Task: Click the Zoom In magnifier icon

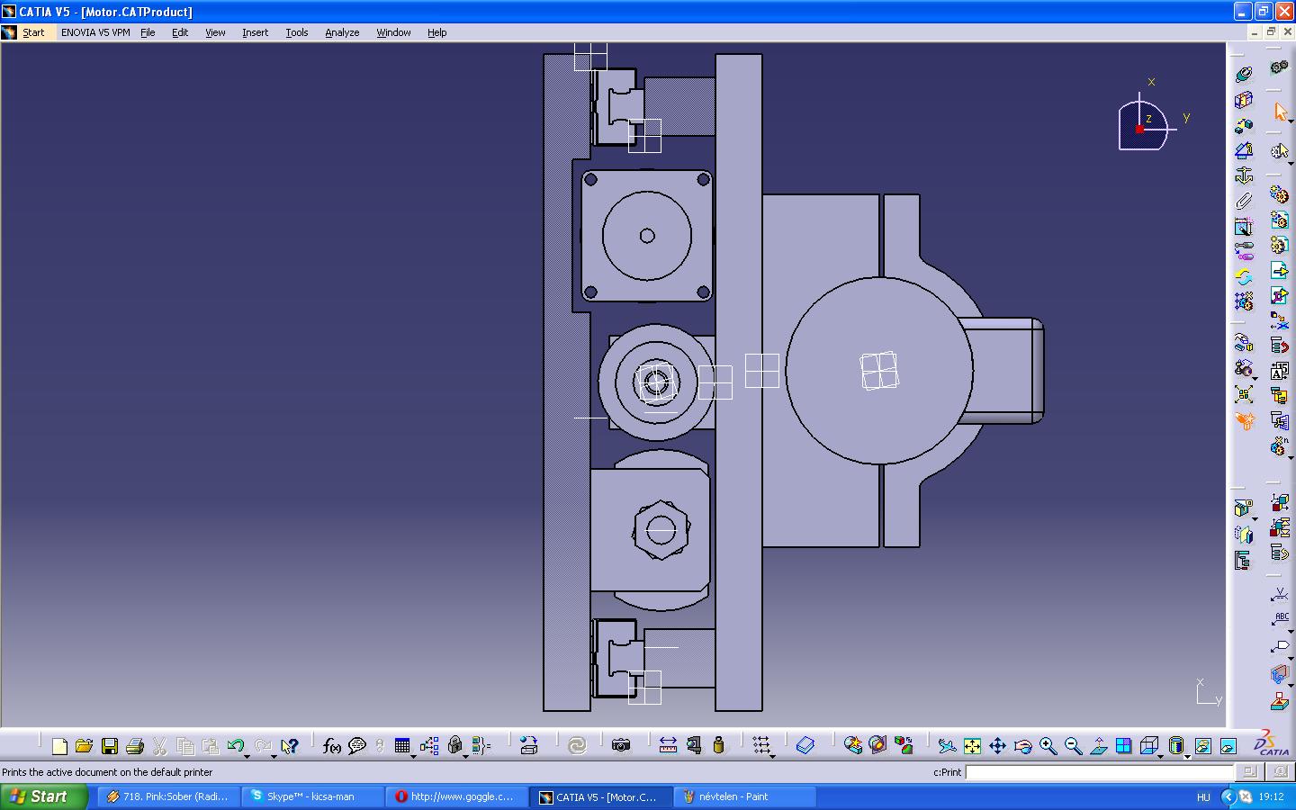Action: [x=1048, y=746]
